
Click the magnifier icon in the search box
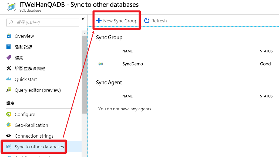tap(11, 22)
